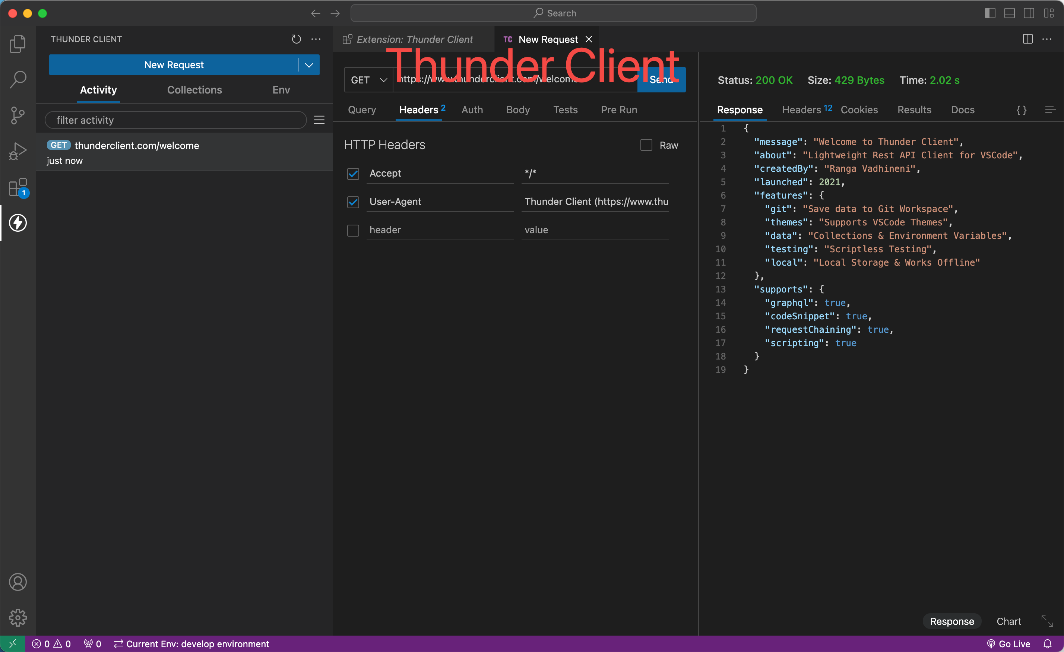This screenshot has width=1064, height=652.
Task: Toggle the primary side bar layout icon
Action: click(x=990, y=13)
